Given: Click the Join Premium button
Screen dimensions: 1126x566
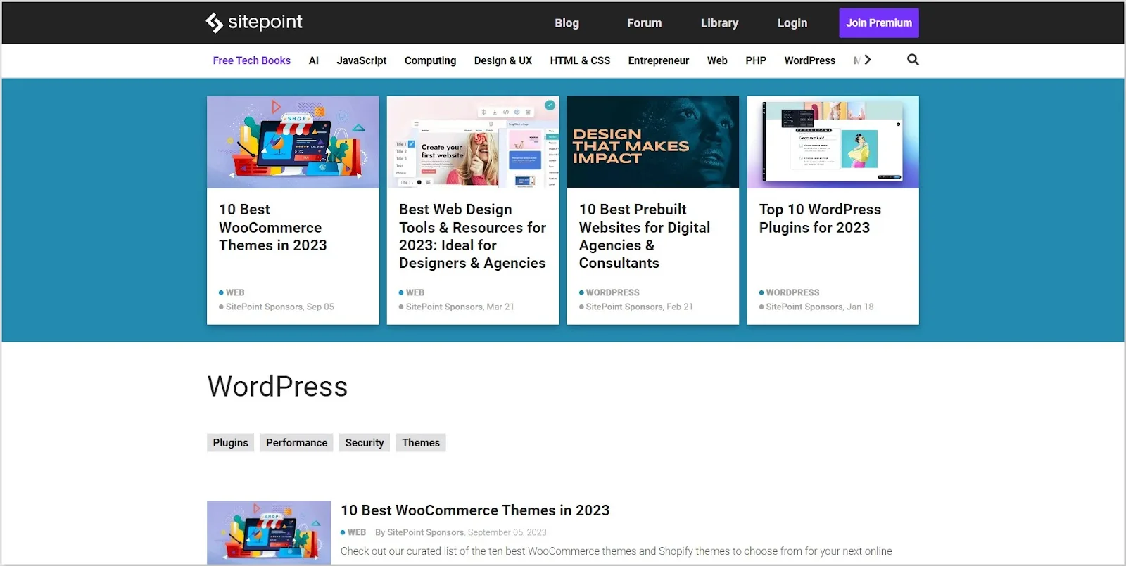Looking at the screenshot, I should 879,23.
